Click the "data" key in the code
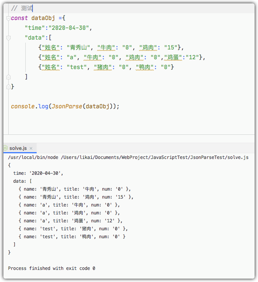Viewport: 258px width, 282px height. (x=35, y=38)
